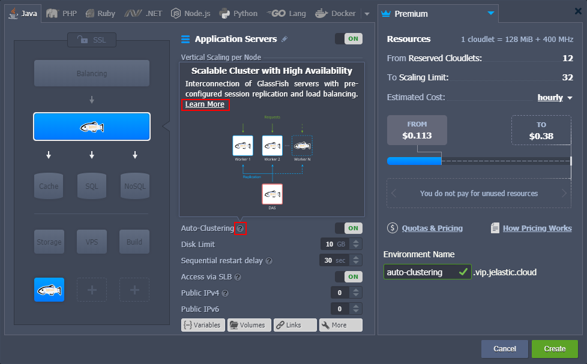Expand more languages dropdown arrow after Docker
The height and width of the screenshot is (364, 587).
click(x=367, y=14)
